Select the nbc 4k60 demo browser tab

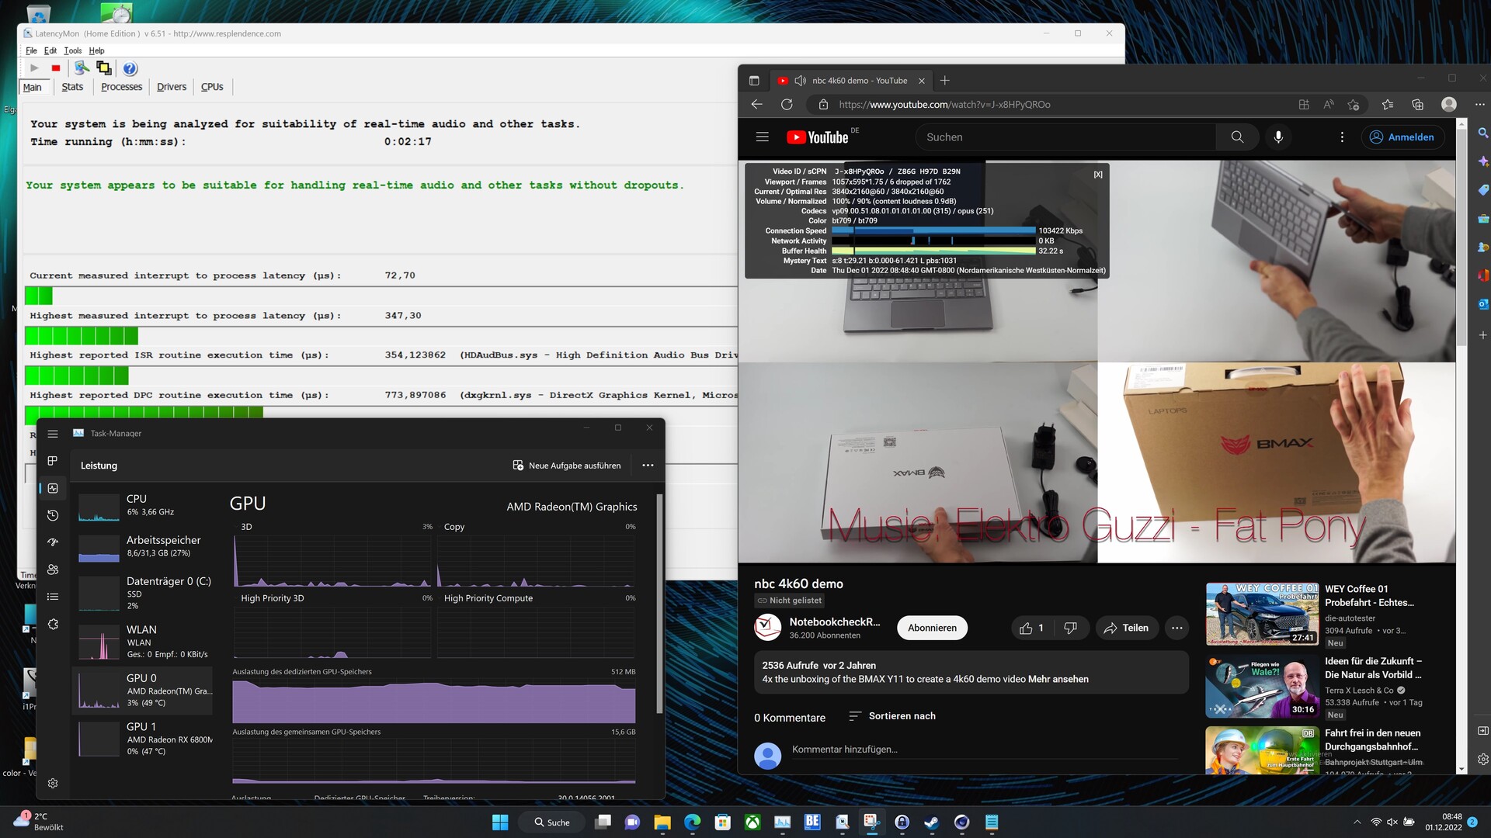point(850,81)
